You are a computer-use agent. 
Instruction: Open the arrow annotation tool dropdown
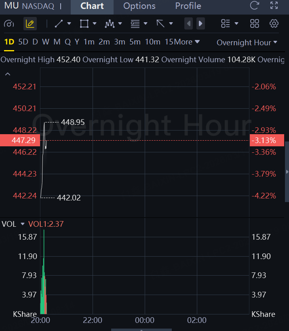tap(171, 23)
